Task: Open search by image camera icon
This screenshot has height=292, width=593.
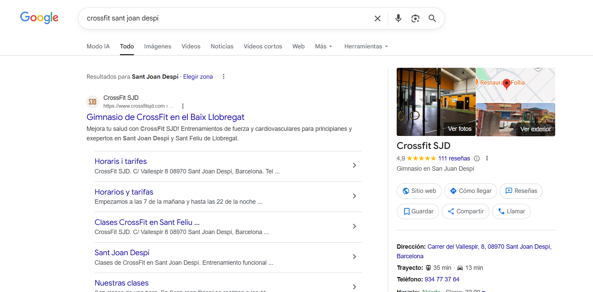Action: [x=415, y=18]
